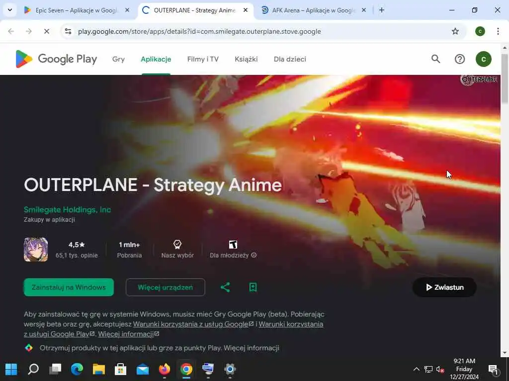Viewport: 509px width, 381px height.
Task: Open the Filmy i TV section
Action: [203, 59]
